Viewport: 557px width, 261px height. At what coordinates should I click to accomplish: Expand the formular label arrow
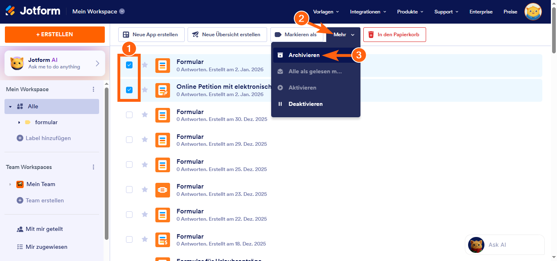point(19,123)
